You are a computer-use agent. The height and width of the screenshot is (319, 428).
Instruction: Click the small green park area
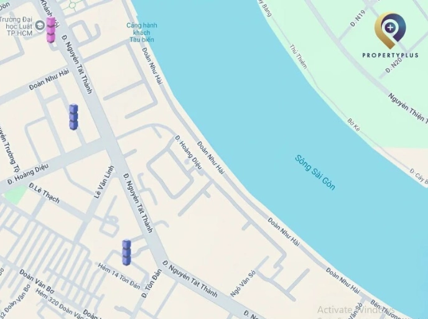(15, 195)
